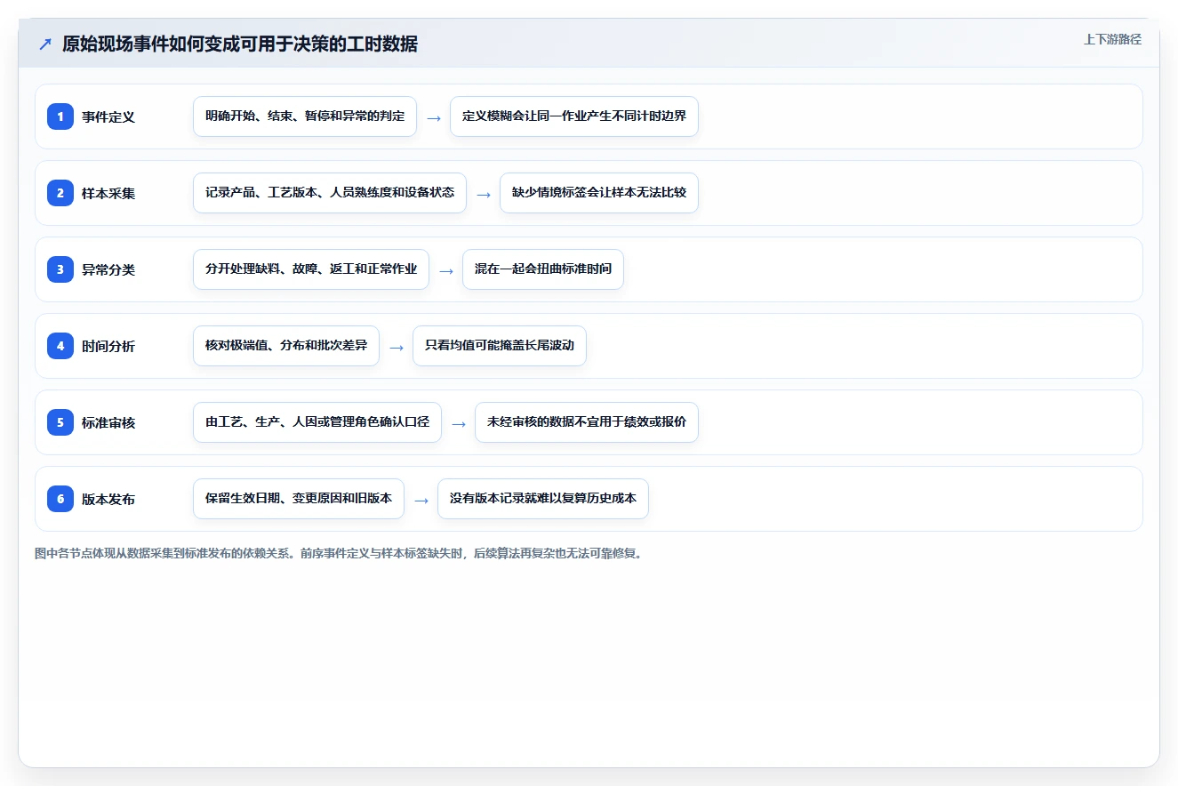Viewport: 1178px width, 786px height.
Task: Click the arrow in the 版本发布 row
Action: point(421,500)
